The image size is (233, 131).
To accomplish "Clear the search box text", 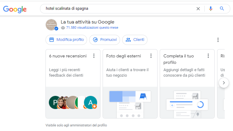I will [198, 9].
